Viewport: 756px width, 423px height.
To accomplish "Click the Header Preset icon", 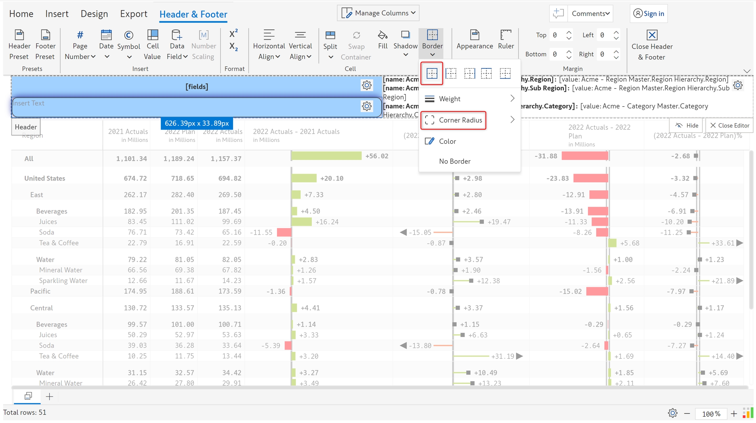I will click(x=19, y=35).
